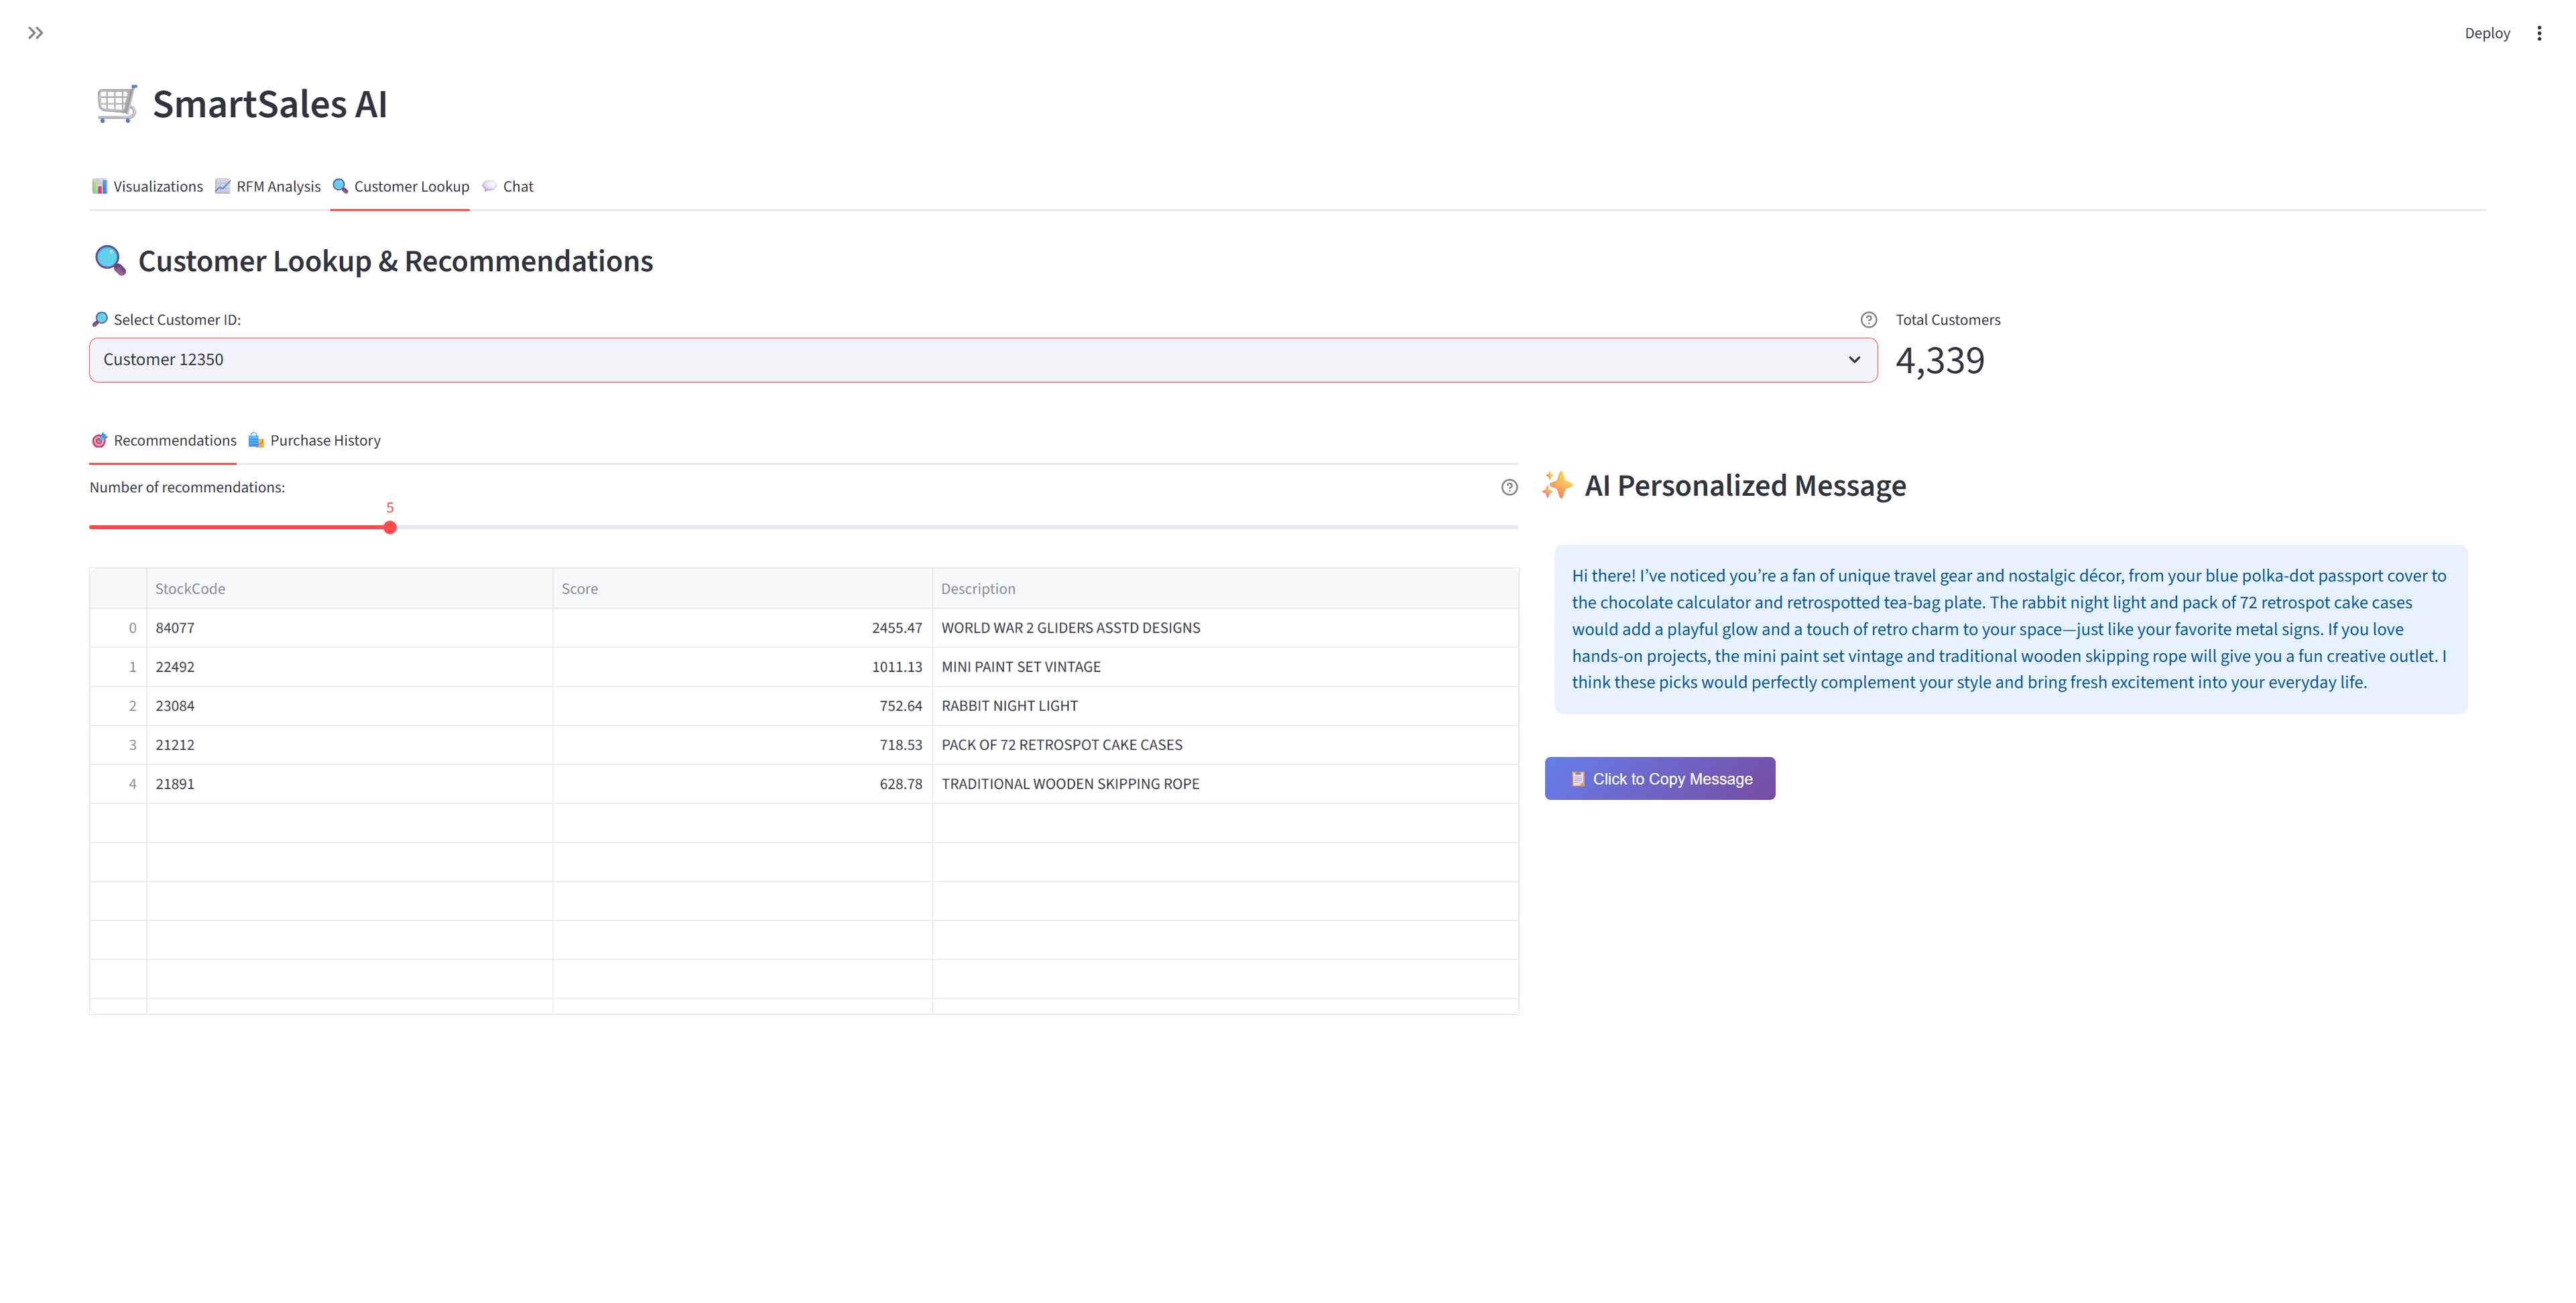Switch to the Visualizations tab

click(x=147, y=187)
